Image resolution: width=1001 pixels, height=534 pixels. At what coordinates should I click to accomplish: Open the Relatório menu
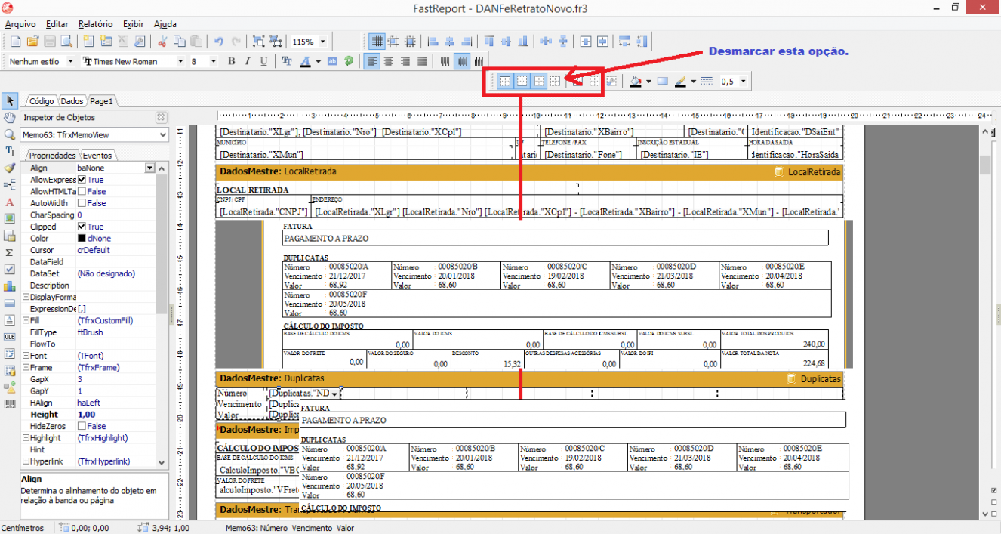click(x=95, y=24)
